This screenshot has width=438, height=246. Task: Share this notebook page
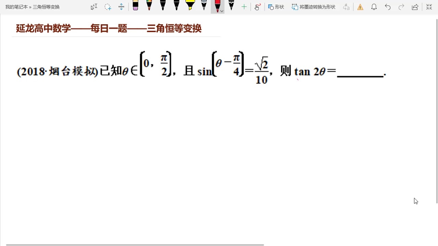point(415,7)
